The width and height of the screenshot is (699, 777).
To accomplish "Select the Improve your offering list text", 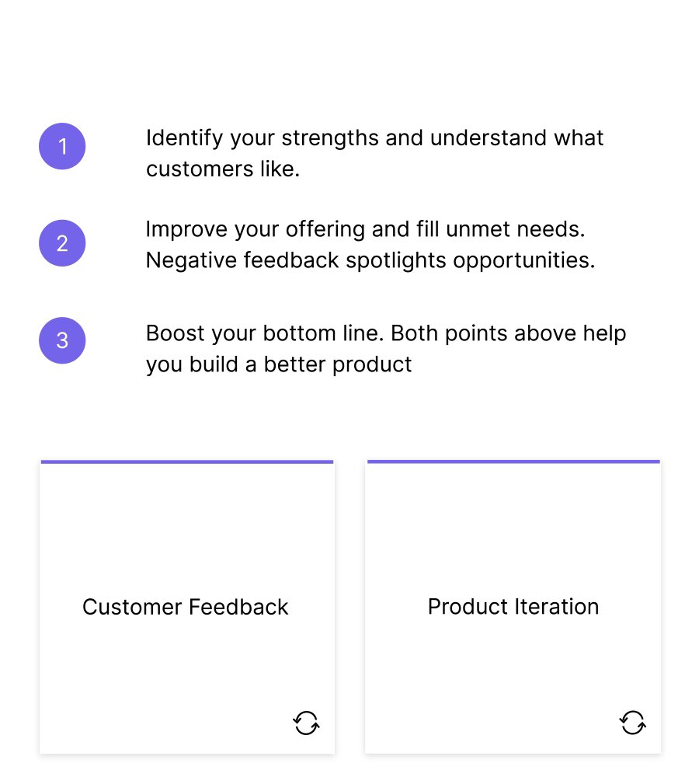I will [370, 245].
